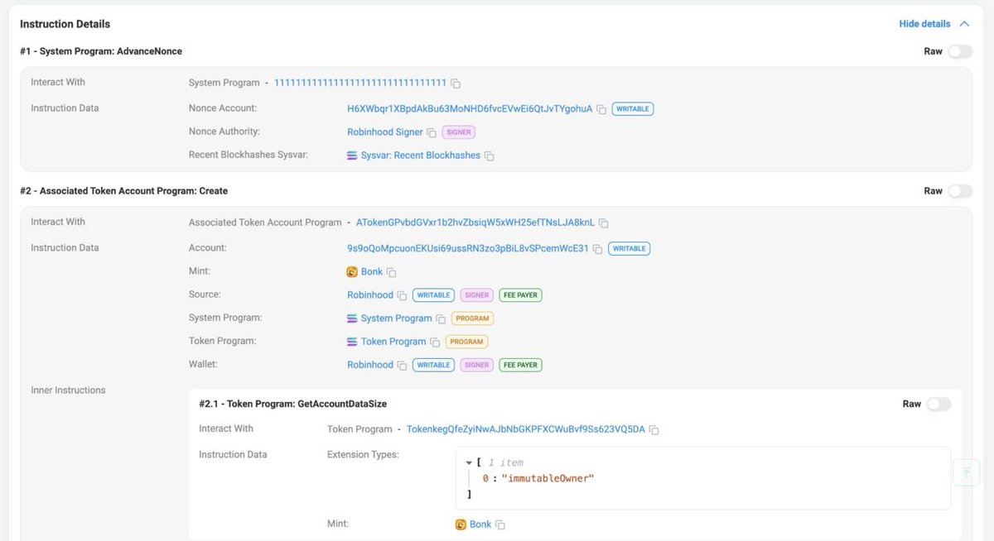Click the Solana icon beside System Program in #2
This screenshot has width=994, height=541.
(x=352, y=318)
